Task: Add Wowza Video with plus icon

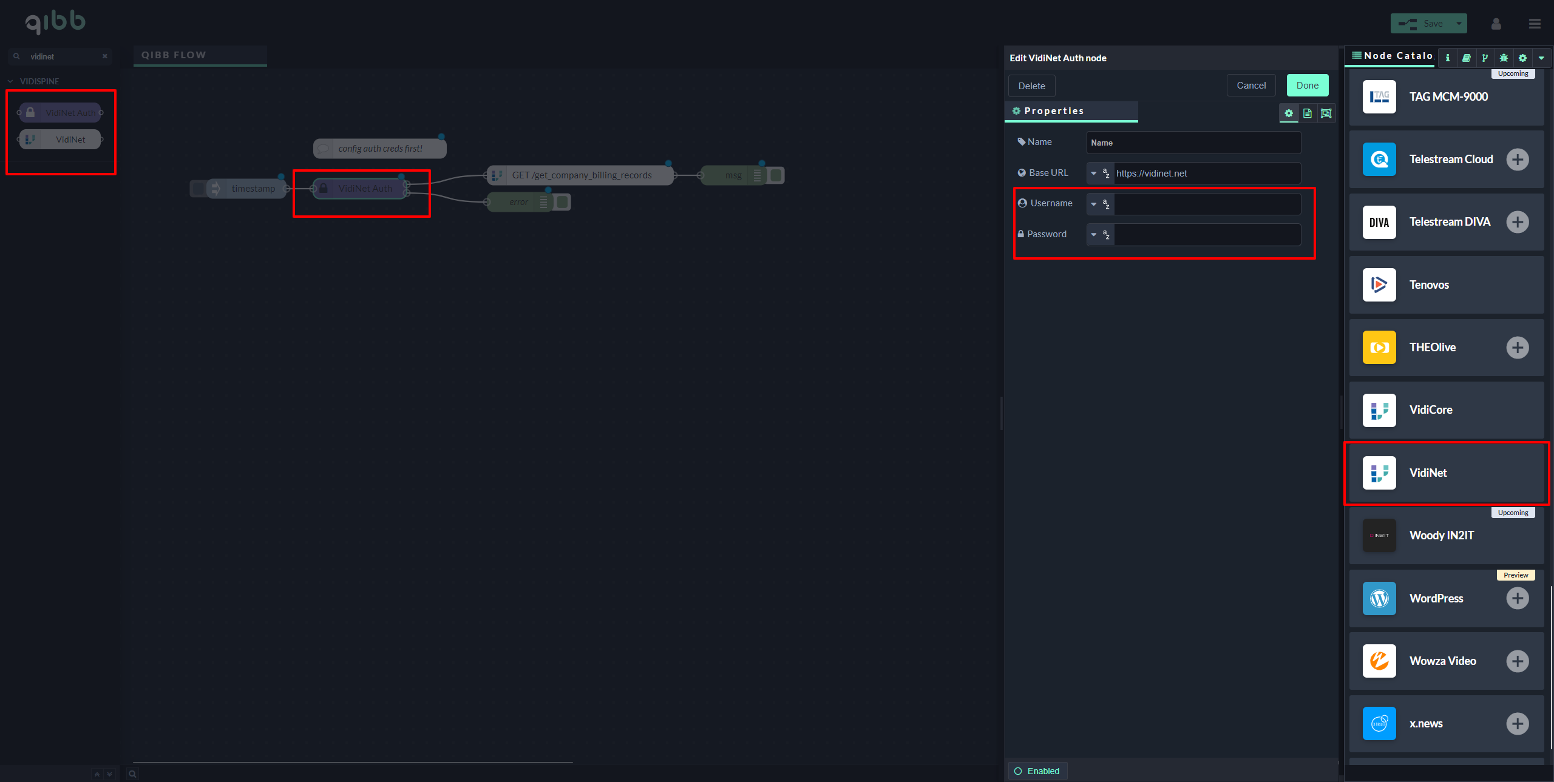Action: tap(1518, 661)
